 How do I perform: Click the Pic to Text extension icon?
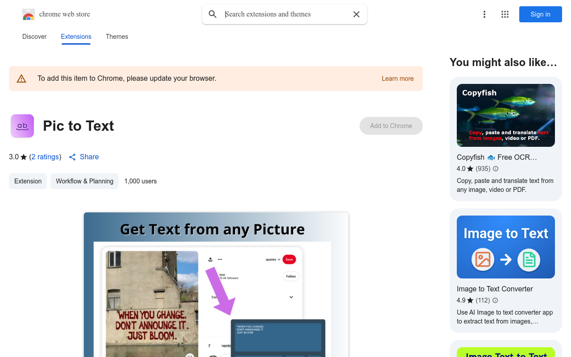pyautogui.click(x=22, y=126)
